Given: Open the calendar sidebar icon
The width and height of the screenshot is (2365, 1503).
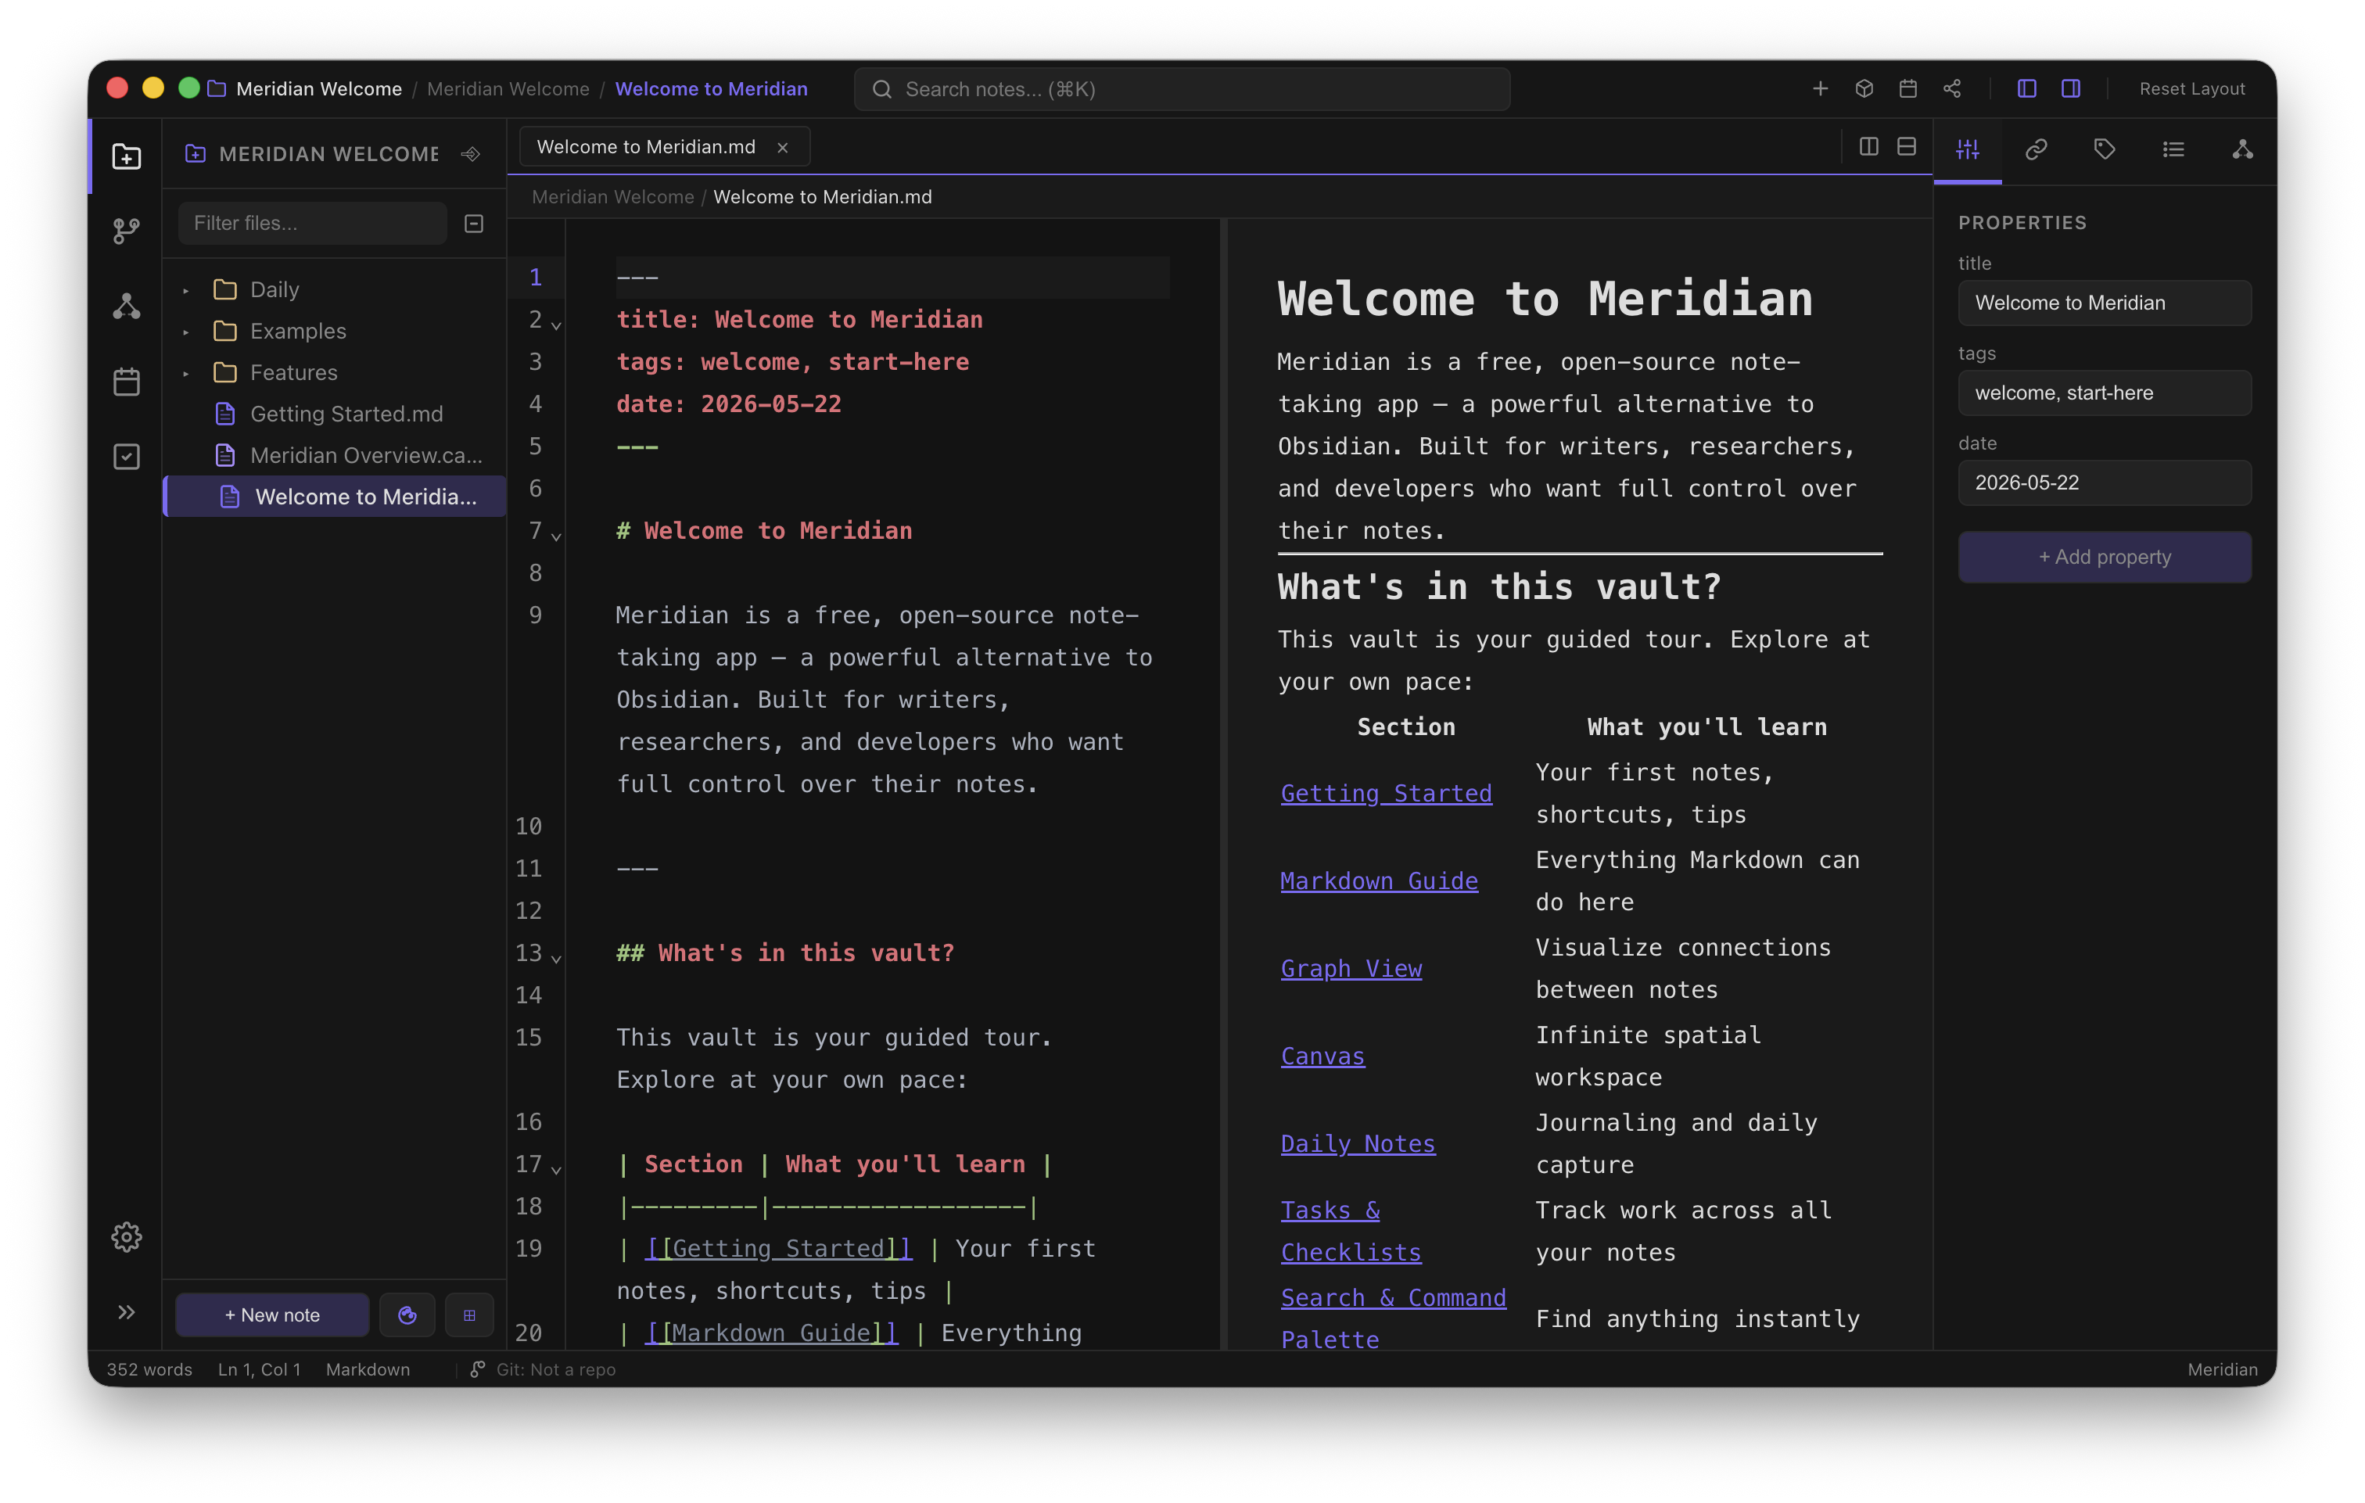Looking at the screenshot, I should [127, 381].
